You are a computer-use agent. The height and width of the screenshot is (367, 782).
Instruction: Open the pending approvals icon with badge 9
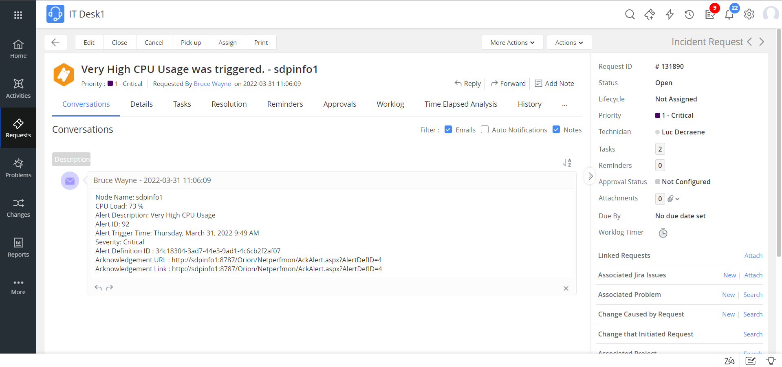click(x=710, y=14)
